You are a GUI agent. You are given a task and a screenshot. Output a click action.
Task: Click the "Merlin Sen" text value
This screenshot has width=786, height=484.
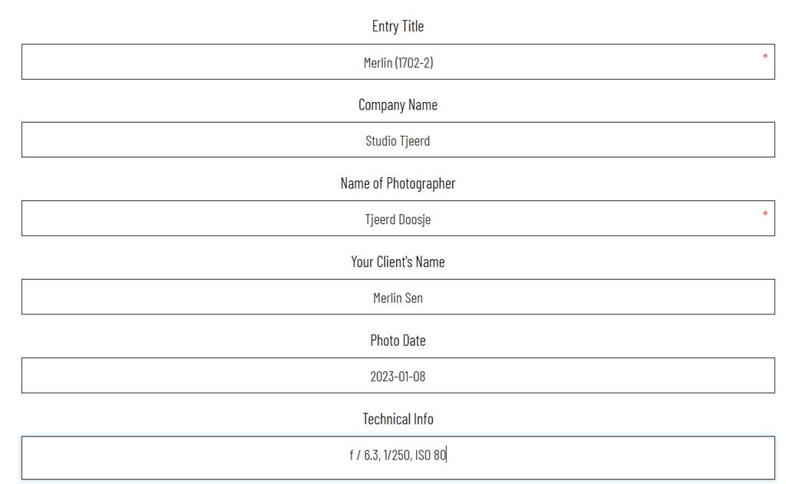(x=398, y=298)
